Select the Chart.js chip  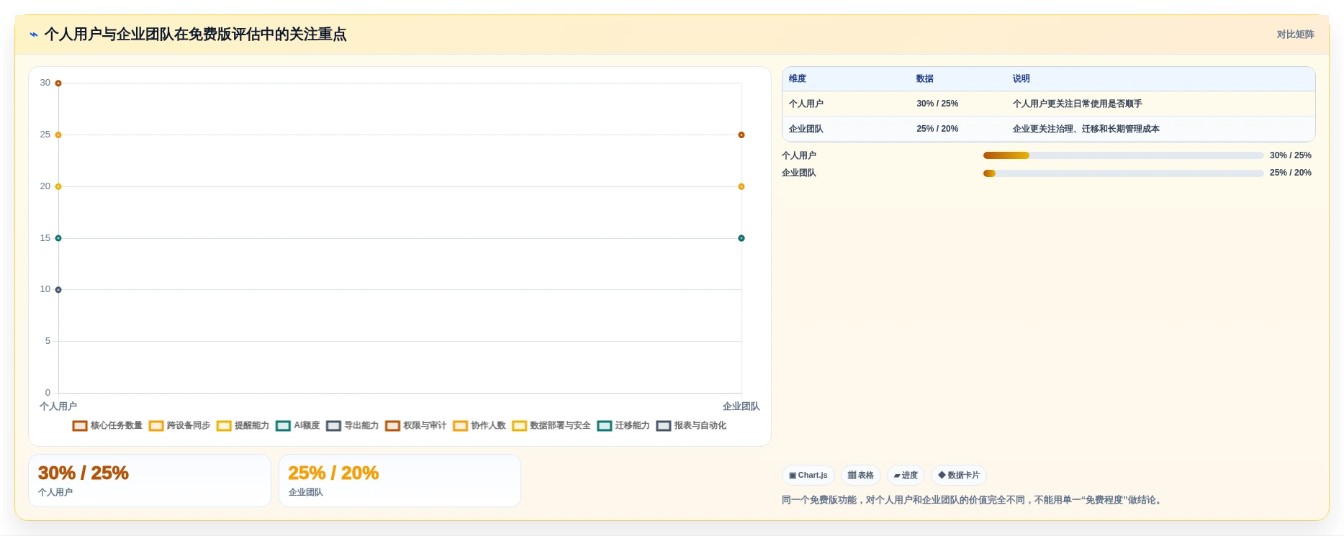[x=808, y=476]
